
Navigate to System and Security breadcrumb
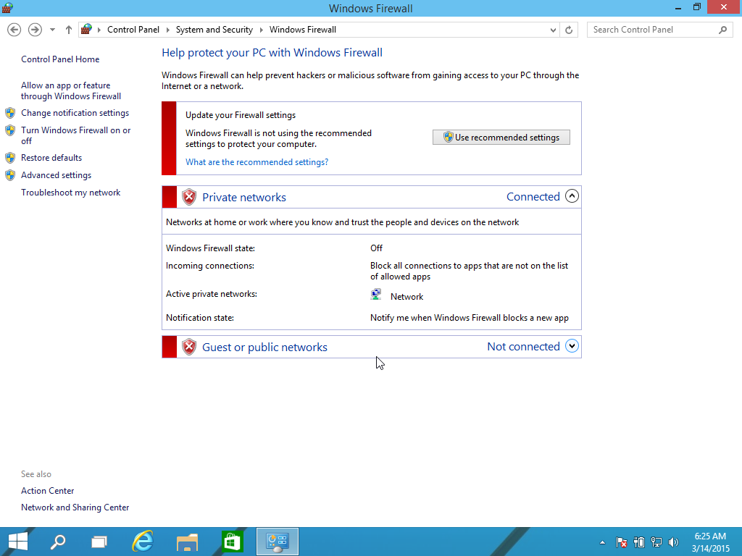click(x=214, y=30)
